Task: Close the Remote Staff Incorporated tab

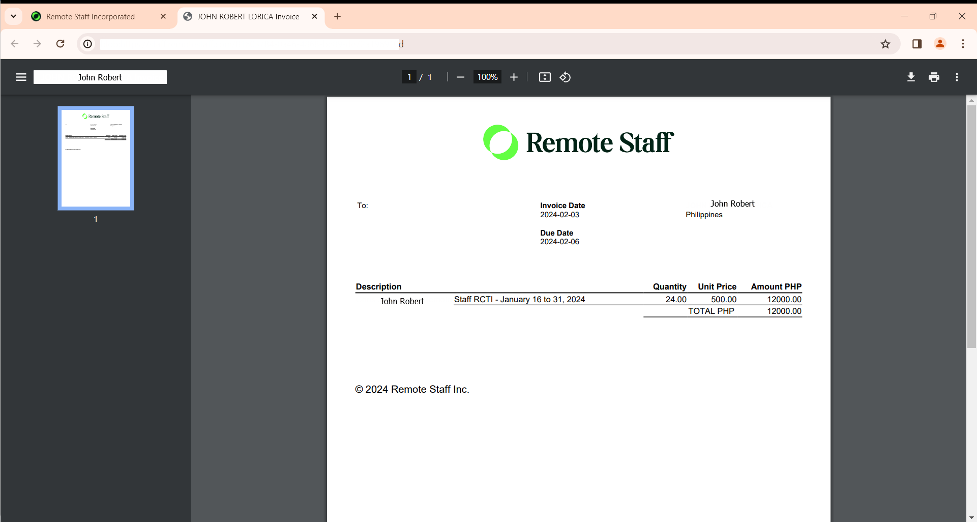Action: pos(163,17)
